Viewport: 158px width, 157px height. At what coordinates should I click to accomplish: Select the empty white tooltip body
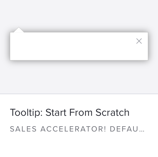pos(79,46)
